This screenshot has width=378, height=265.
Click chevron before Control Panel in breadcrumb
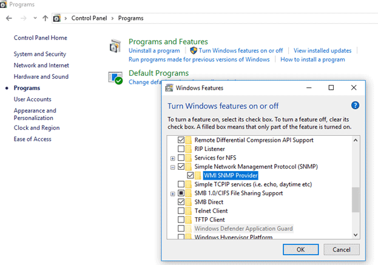(x=66, y=18)
